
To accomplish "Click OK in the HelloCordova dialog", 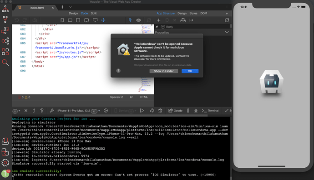I will [x=190, y=71].
